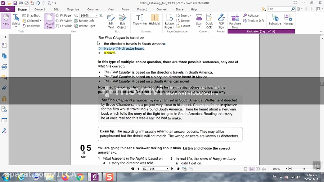The width and height of the screenshot is (324, 182).
Task: Switch to single page view mode
Action: pos(246,169)
